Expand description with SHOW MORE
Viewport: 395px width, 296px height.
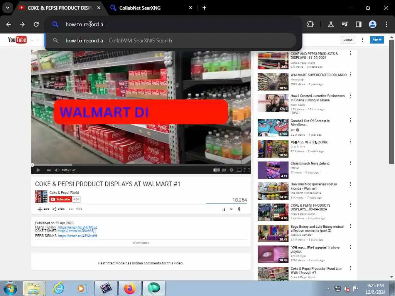[141, 243]
